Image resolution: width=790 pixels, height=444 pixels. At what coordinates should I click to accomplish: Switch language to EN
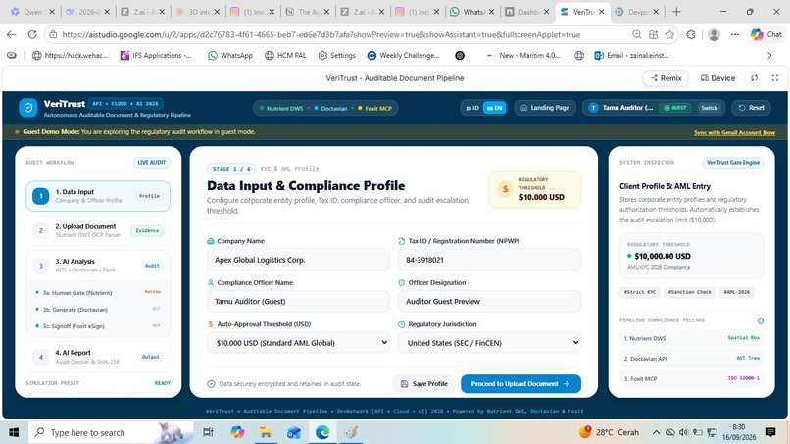coord(494,108)
